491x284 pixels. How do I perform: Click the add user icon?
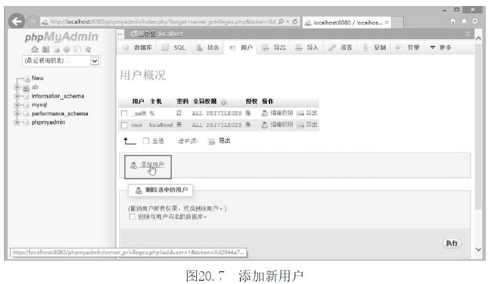pyautogui.click(x=134, y=168)
